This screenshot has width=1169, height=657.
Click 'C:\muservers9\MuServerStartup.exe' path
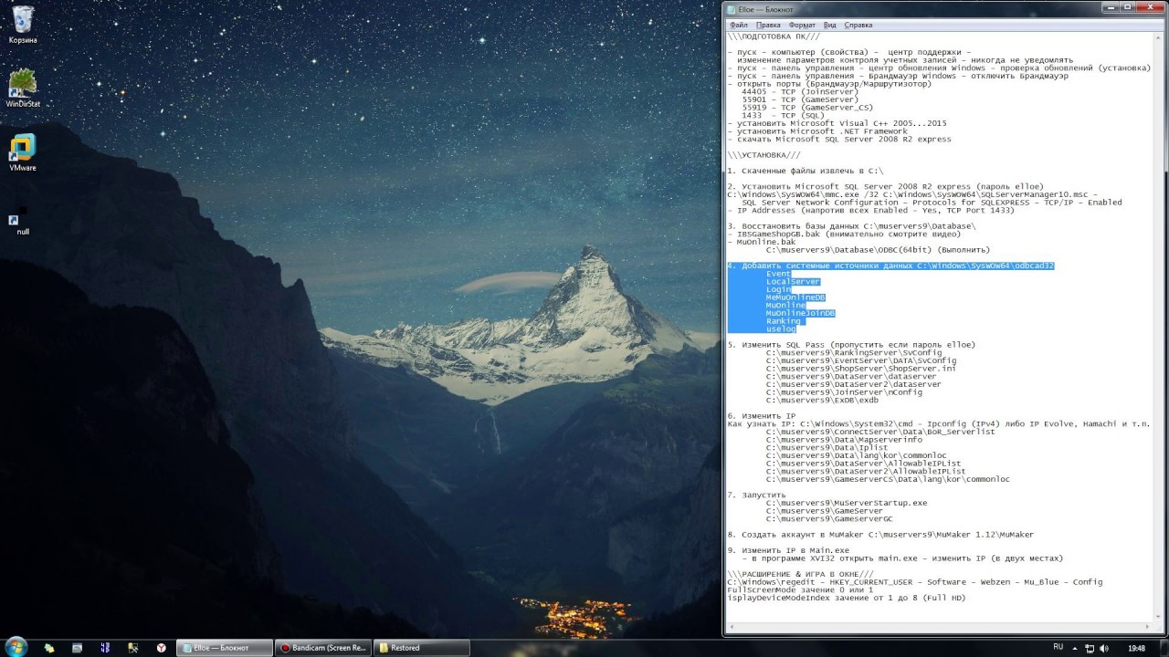pos(847,503)
